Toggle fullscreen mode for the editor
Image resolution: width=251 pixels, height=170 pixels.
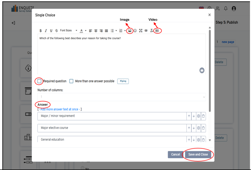click(140, 31)
